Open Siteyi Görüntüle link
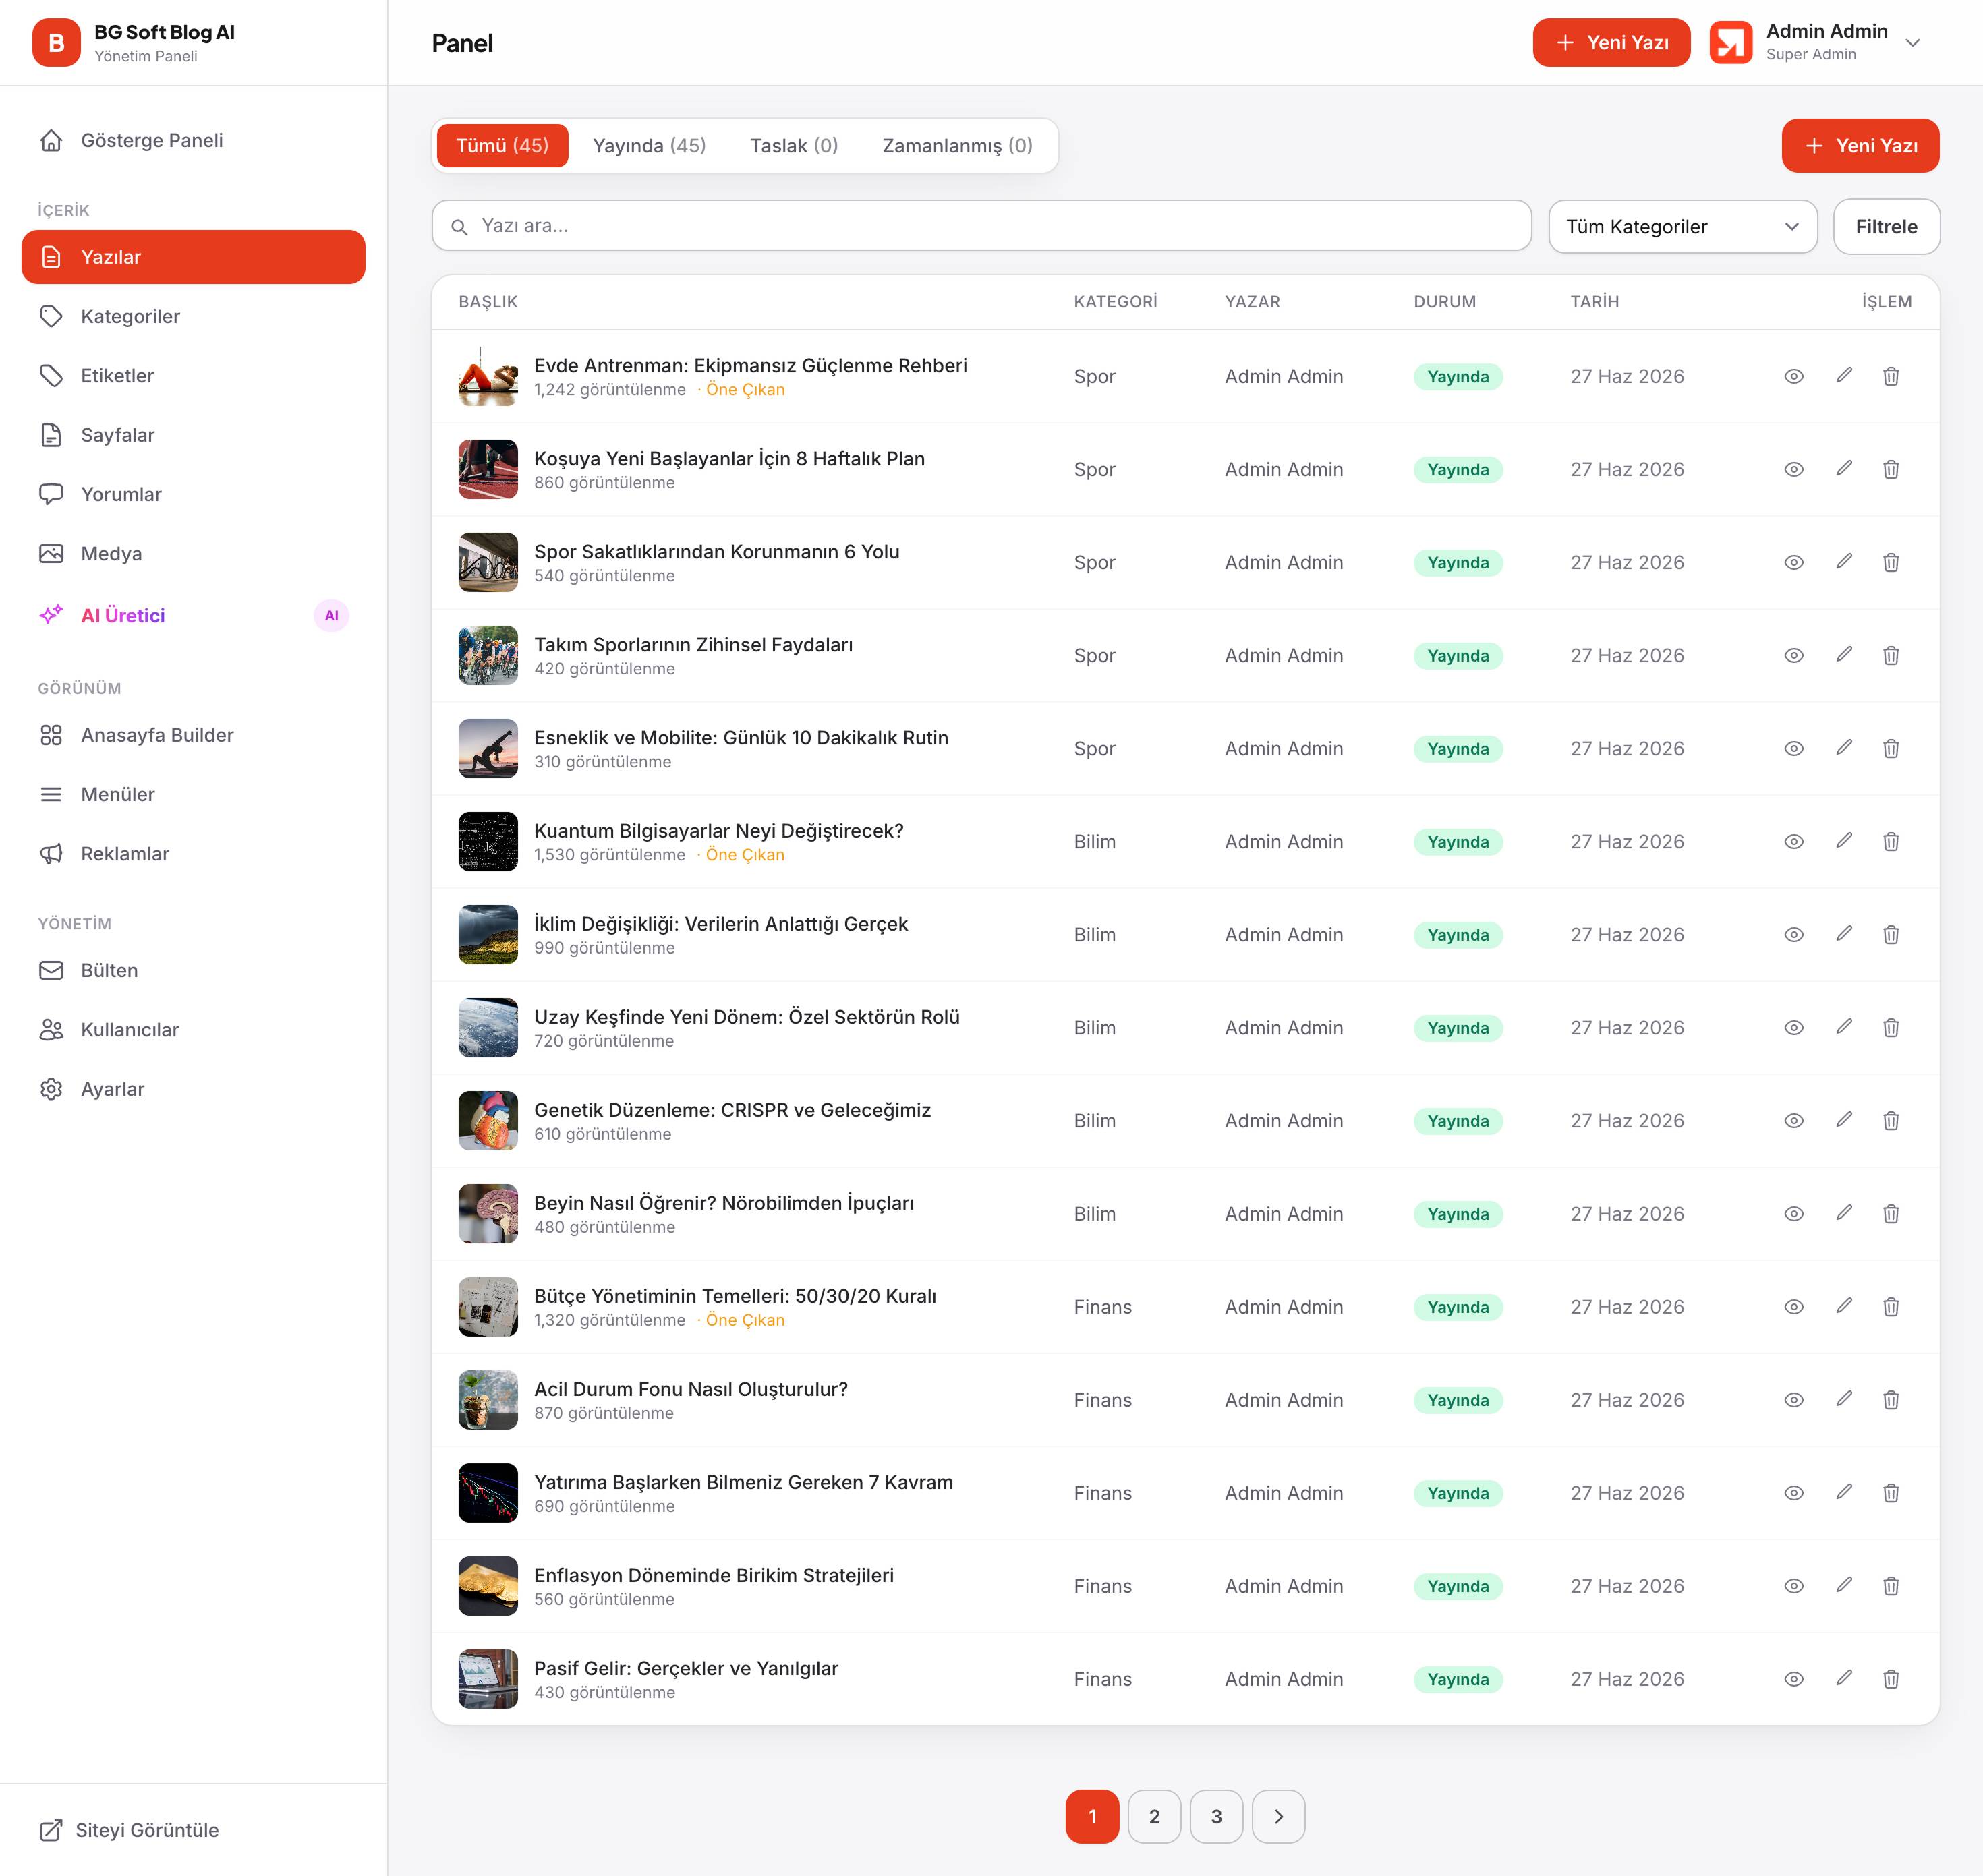 pyautogui.click(x=129, y=1830)
